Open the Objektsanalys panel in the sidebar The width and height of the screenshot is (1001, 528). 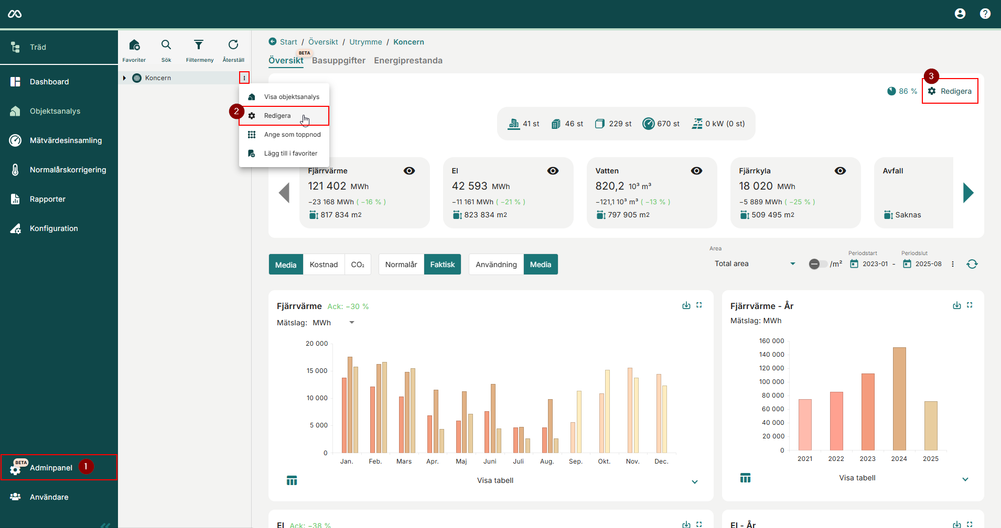tap(55, 111)
